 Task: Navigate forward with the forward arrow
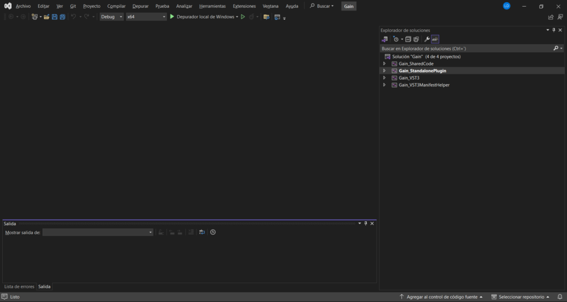(x=23, y=17)
